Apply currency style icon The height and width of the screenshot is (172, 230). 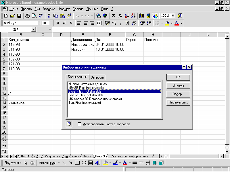107,23
